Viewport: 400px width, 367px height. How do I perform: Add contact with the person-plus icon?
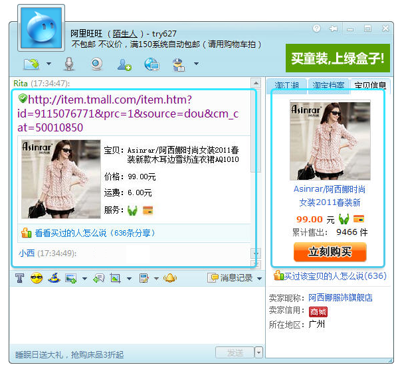click(x=124, y=64)
